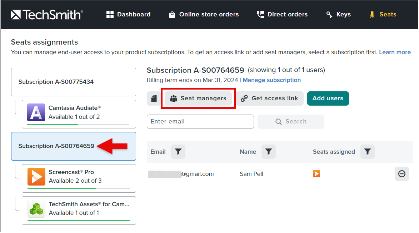The height and width of the screenshot is (233, 419).
Task: Click Get access link button
Action: point(269,98)
